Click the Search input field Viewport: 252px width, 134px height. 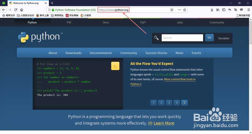pos(182,38)
